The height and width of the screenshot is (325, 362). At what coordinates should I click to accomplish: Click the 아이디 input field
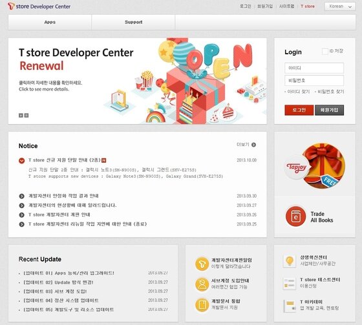coord(314,68)
